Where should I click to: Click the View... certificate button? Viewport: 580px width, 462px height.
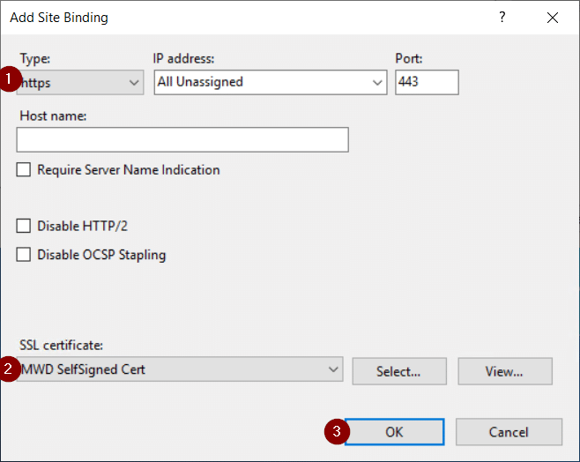coord(504,371)
